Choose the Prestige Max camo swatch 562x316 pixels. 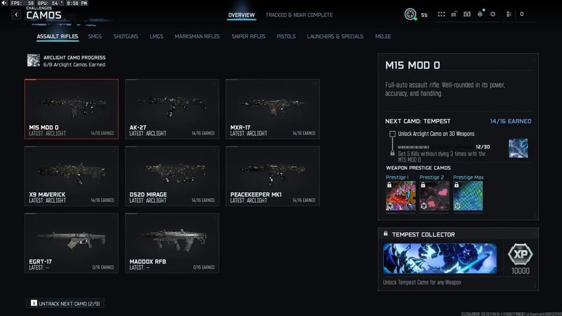pos(467,196)
